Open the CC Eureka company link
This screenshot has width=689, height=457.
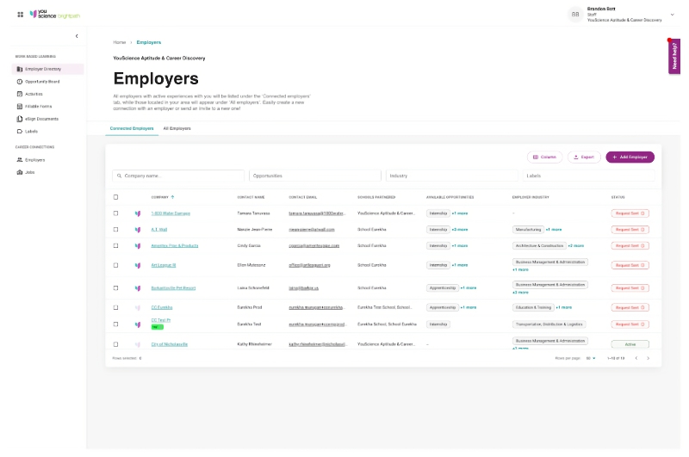point(162,307)
